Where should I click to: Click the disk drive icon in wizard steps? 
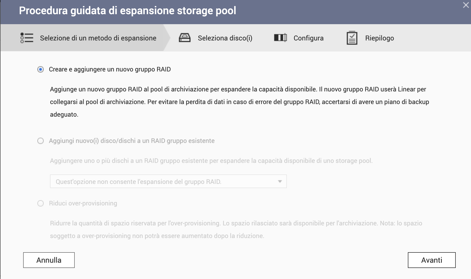(184, 38)
